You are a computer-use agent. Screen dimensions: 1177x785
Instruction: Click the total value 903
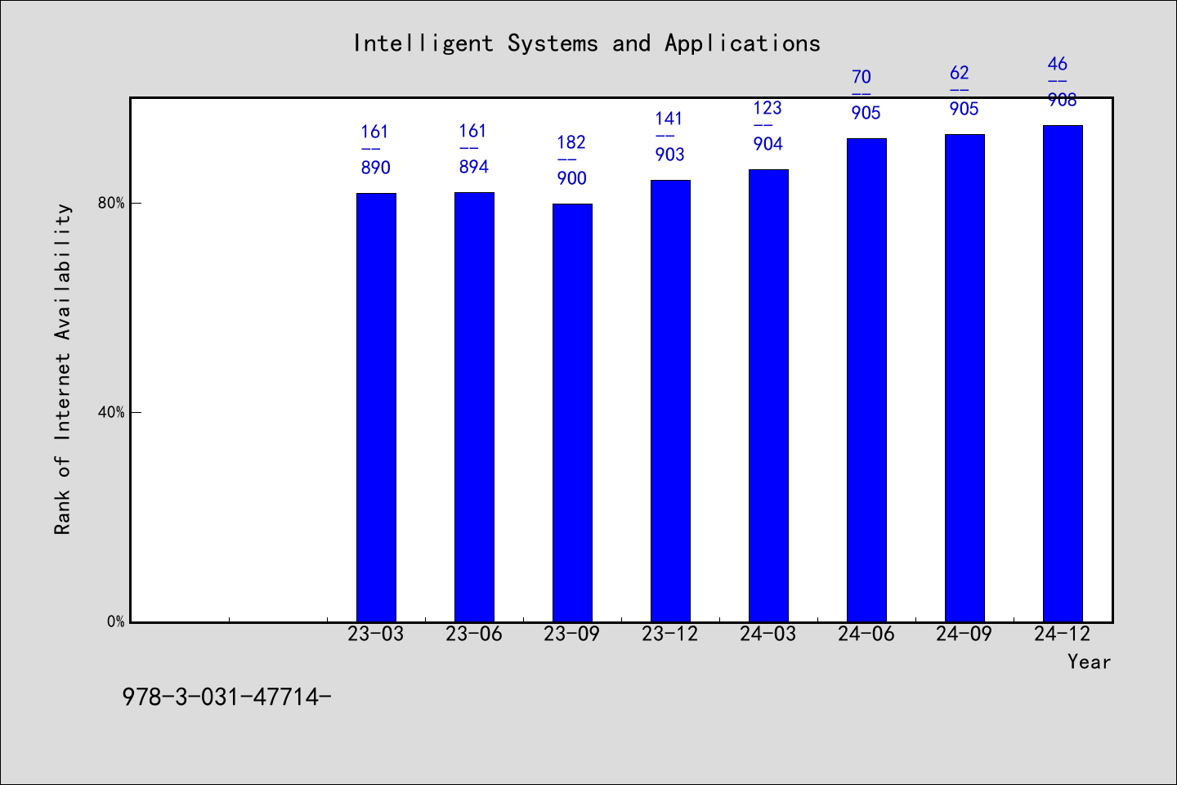pyautogui.click(x=670, y=155)
